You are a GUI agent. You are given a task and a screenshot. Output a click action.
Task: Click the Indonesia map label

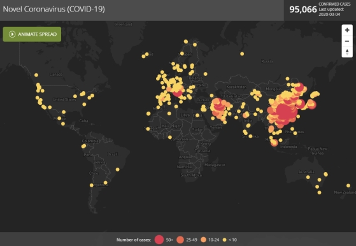[x=288, y=147]
